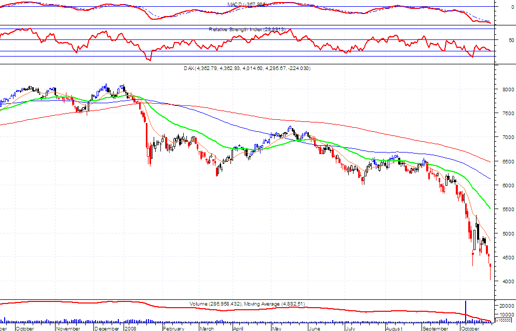Select the September month label
Image resolution: width=516 pixels, height=331 pixels.
[436, 328]
